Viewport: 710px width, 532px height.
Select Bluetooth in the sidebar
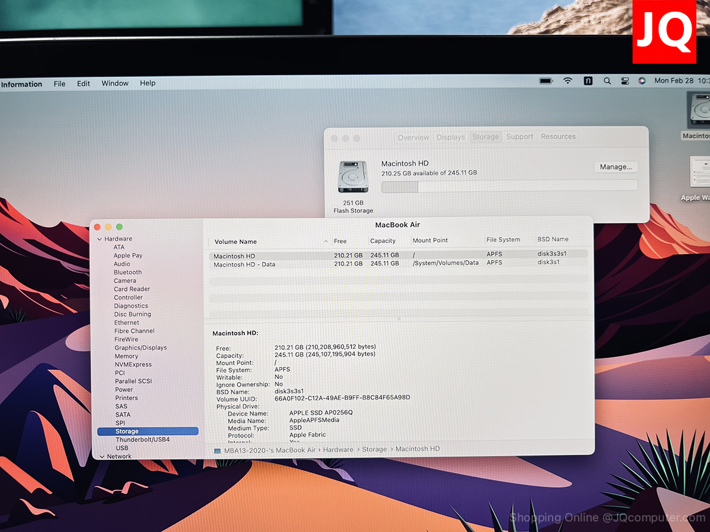coord(128,272)
